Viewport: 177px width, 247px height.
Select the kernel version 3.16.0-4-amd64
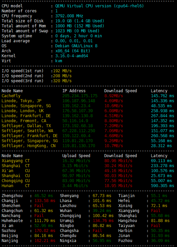click(x=72, y=56)
